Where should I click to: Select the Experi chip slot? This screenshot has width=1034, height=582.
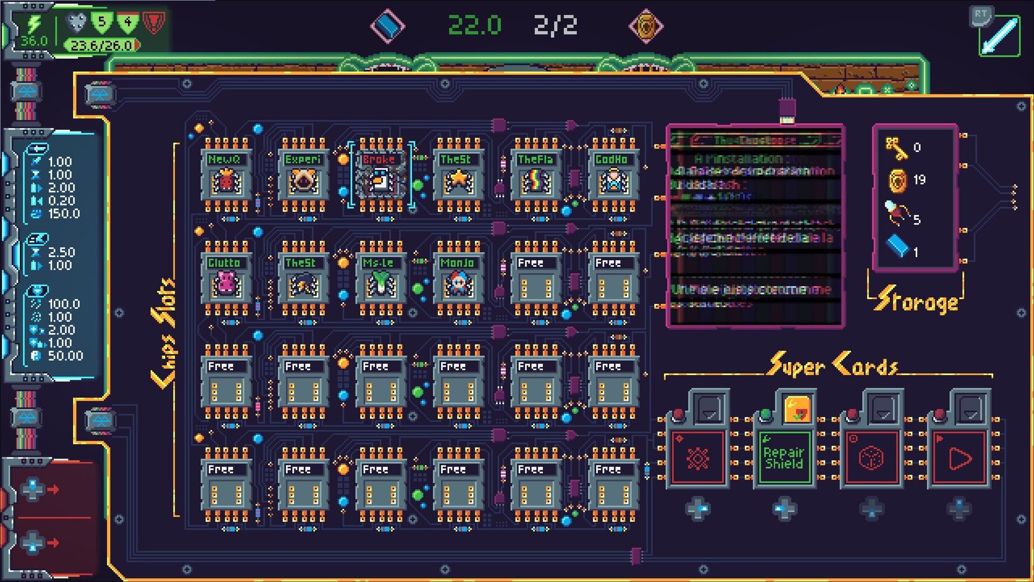pyautogui.click(x=303, y=175)
